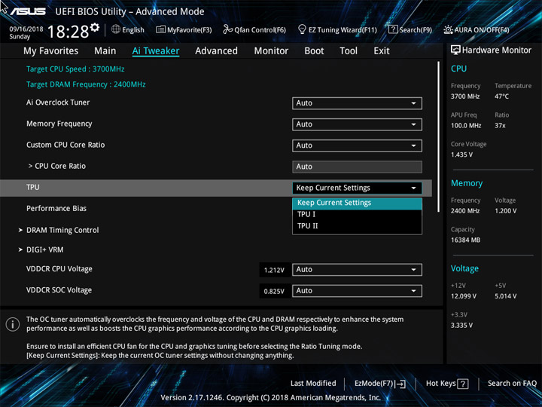Click the 100.0 MHz APU Freq value
Image resolution: width=542 pixels, height=407 pixels.
coord(466,126)
